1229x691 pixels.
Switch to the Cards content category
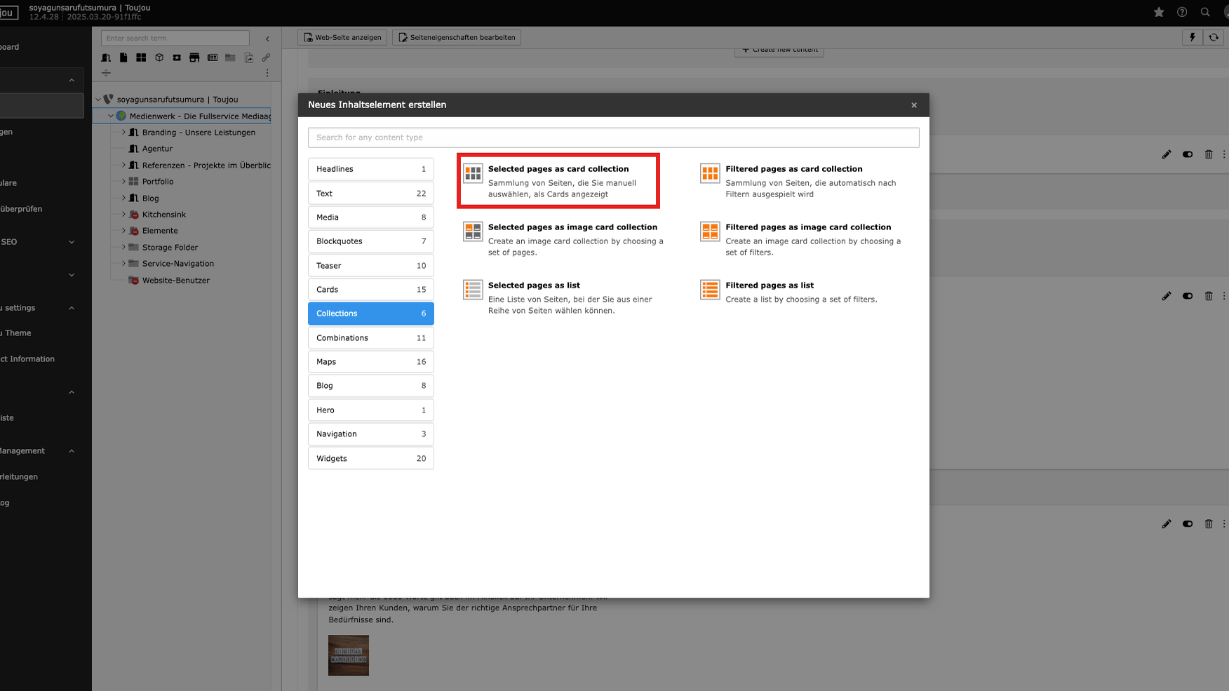tap(370, 289)
